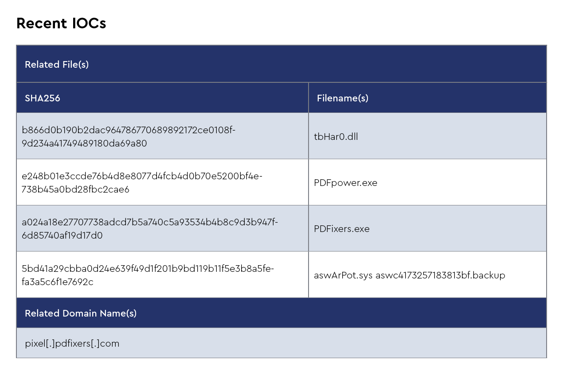Select the aswc4173257183813bf.backup filename text

[440, 275]
